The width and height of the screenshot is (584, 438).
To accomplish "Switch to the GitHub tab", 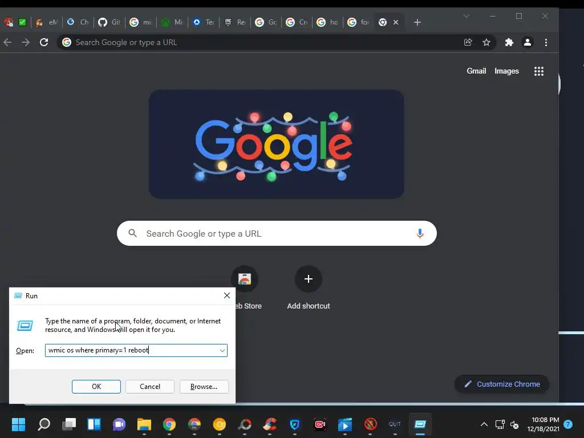I will (x=109, y=22).
